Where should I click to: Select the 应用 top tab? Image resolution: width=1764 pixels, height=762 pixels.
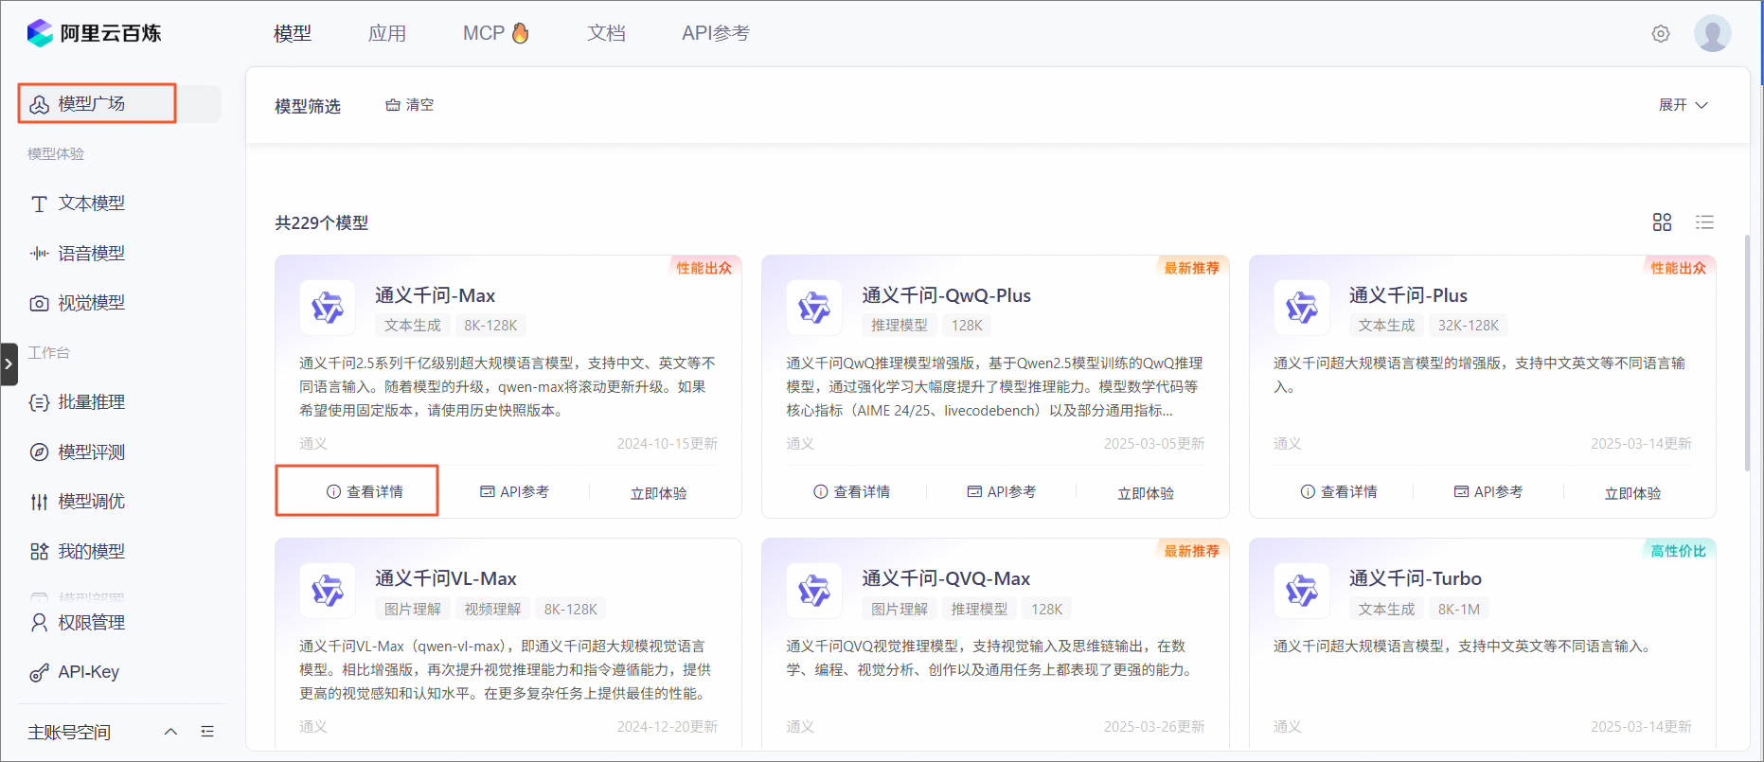(387, 33)
